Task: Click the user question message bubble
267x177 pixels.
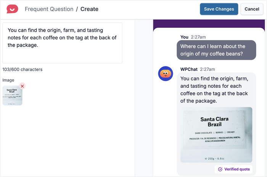Action: click(x=216, y=50)
